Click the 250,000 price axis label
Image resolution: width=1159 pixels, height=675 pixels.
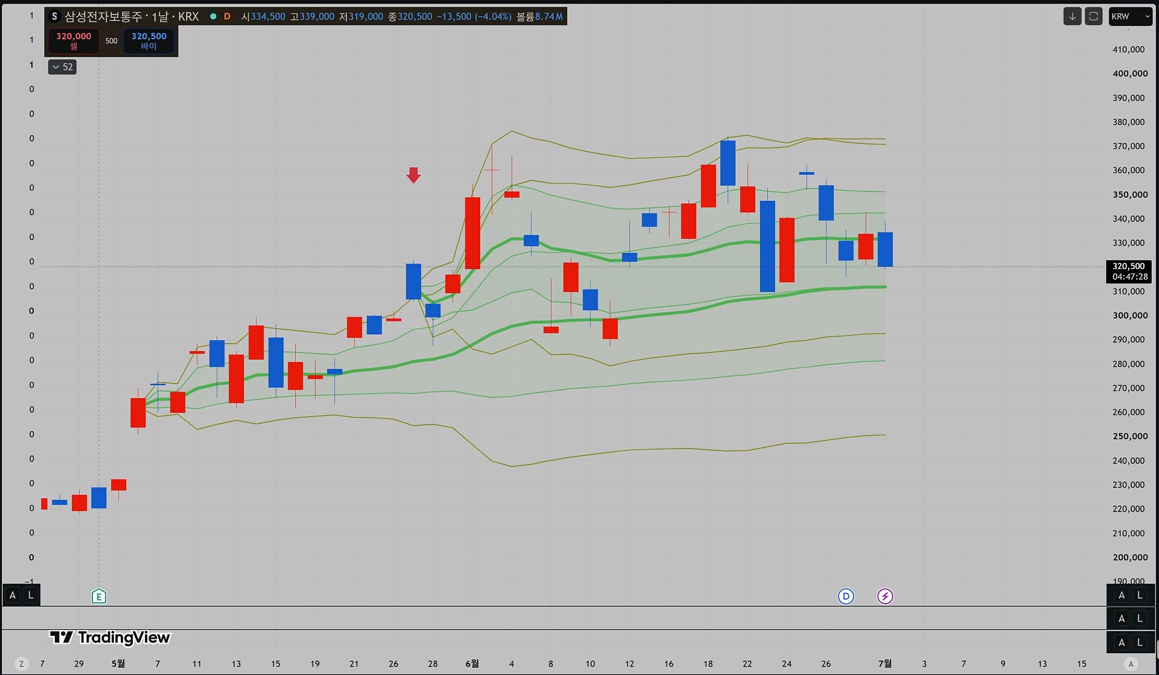1130,436
